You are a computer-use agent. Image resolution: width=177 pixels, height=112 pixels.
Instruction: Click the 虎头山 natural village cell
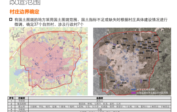click(x=100, y=101)
